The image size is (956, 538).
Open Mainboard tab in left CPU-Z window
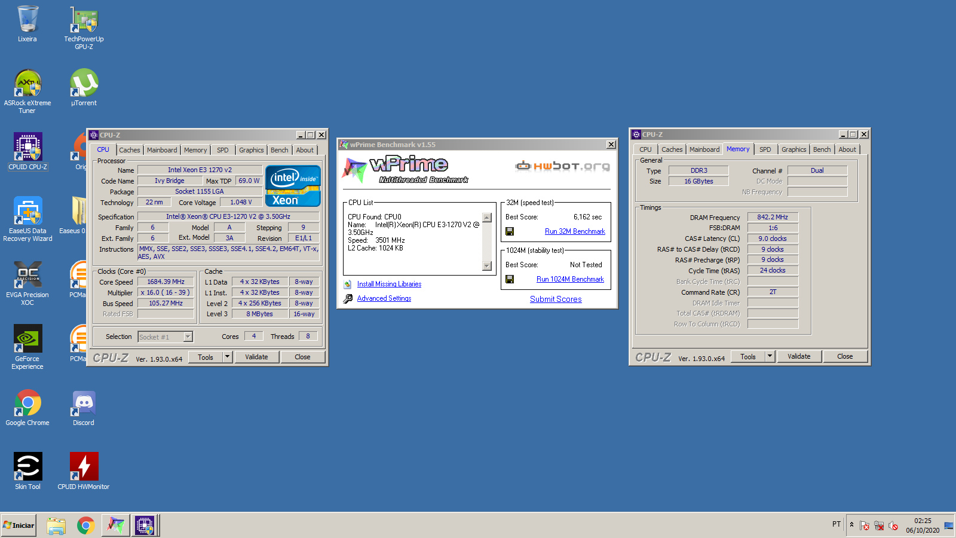point(162,150)
